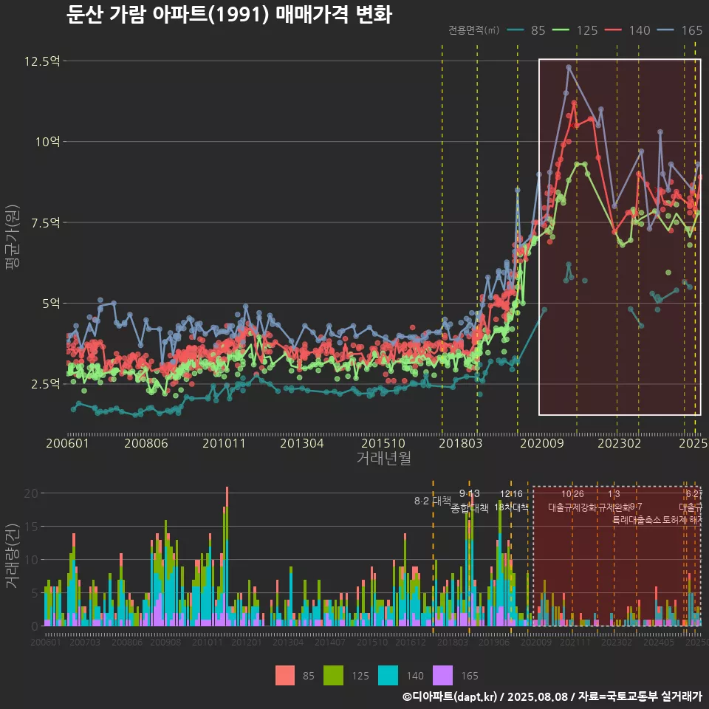Click the 200703 tick on the volume chart
This screenshot has height=709, width=709.
point(85,642)
